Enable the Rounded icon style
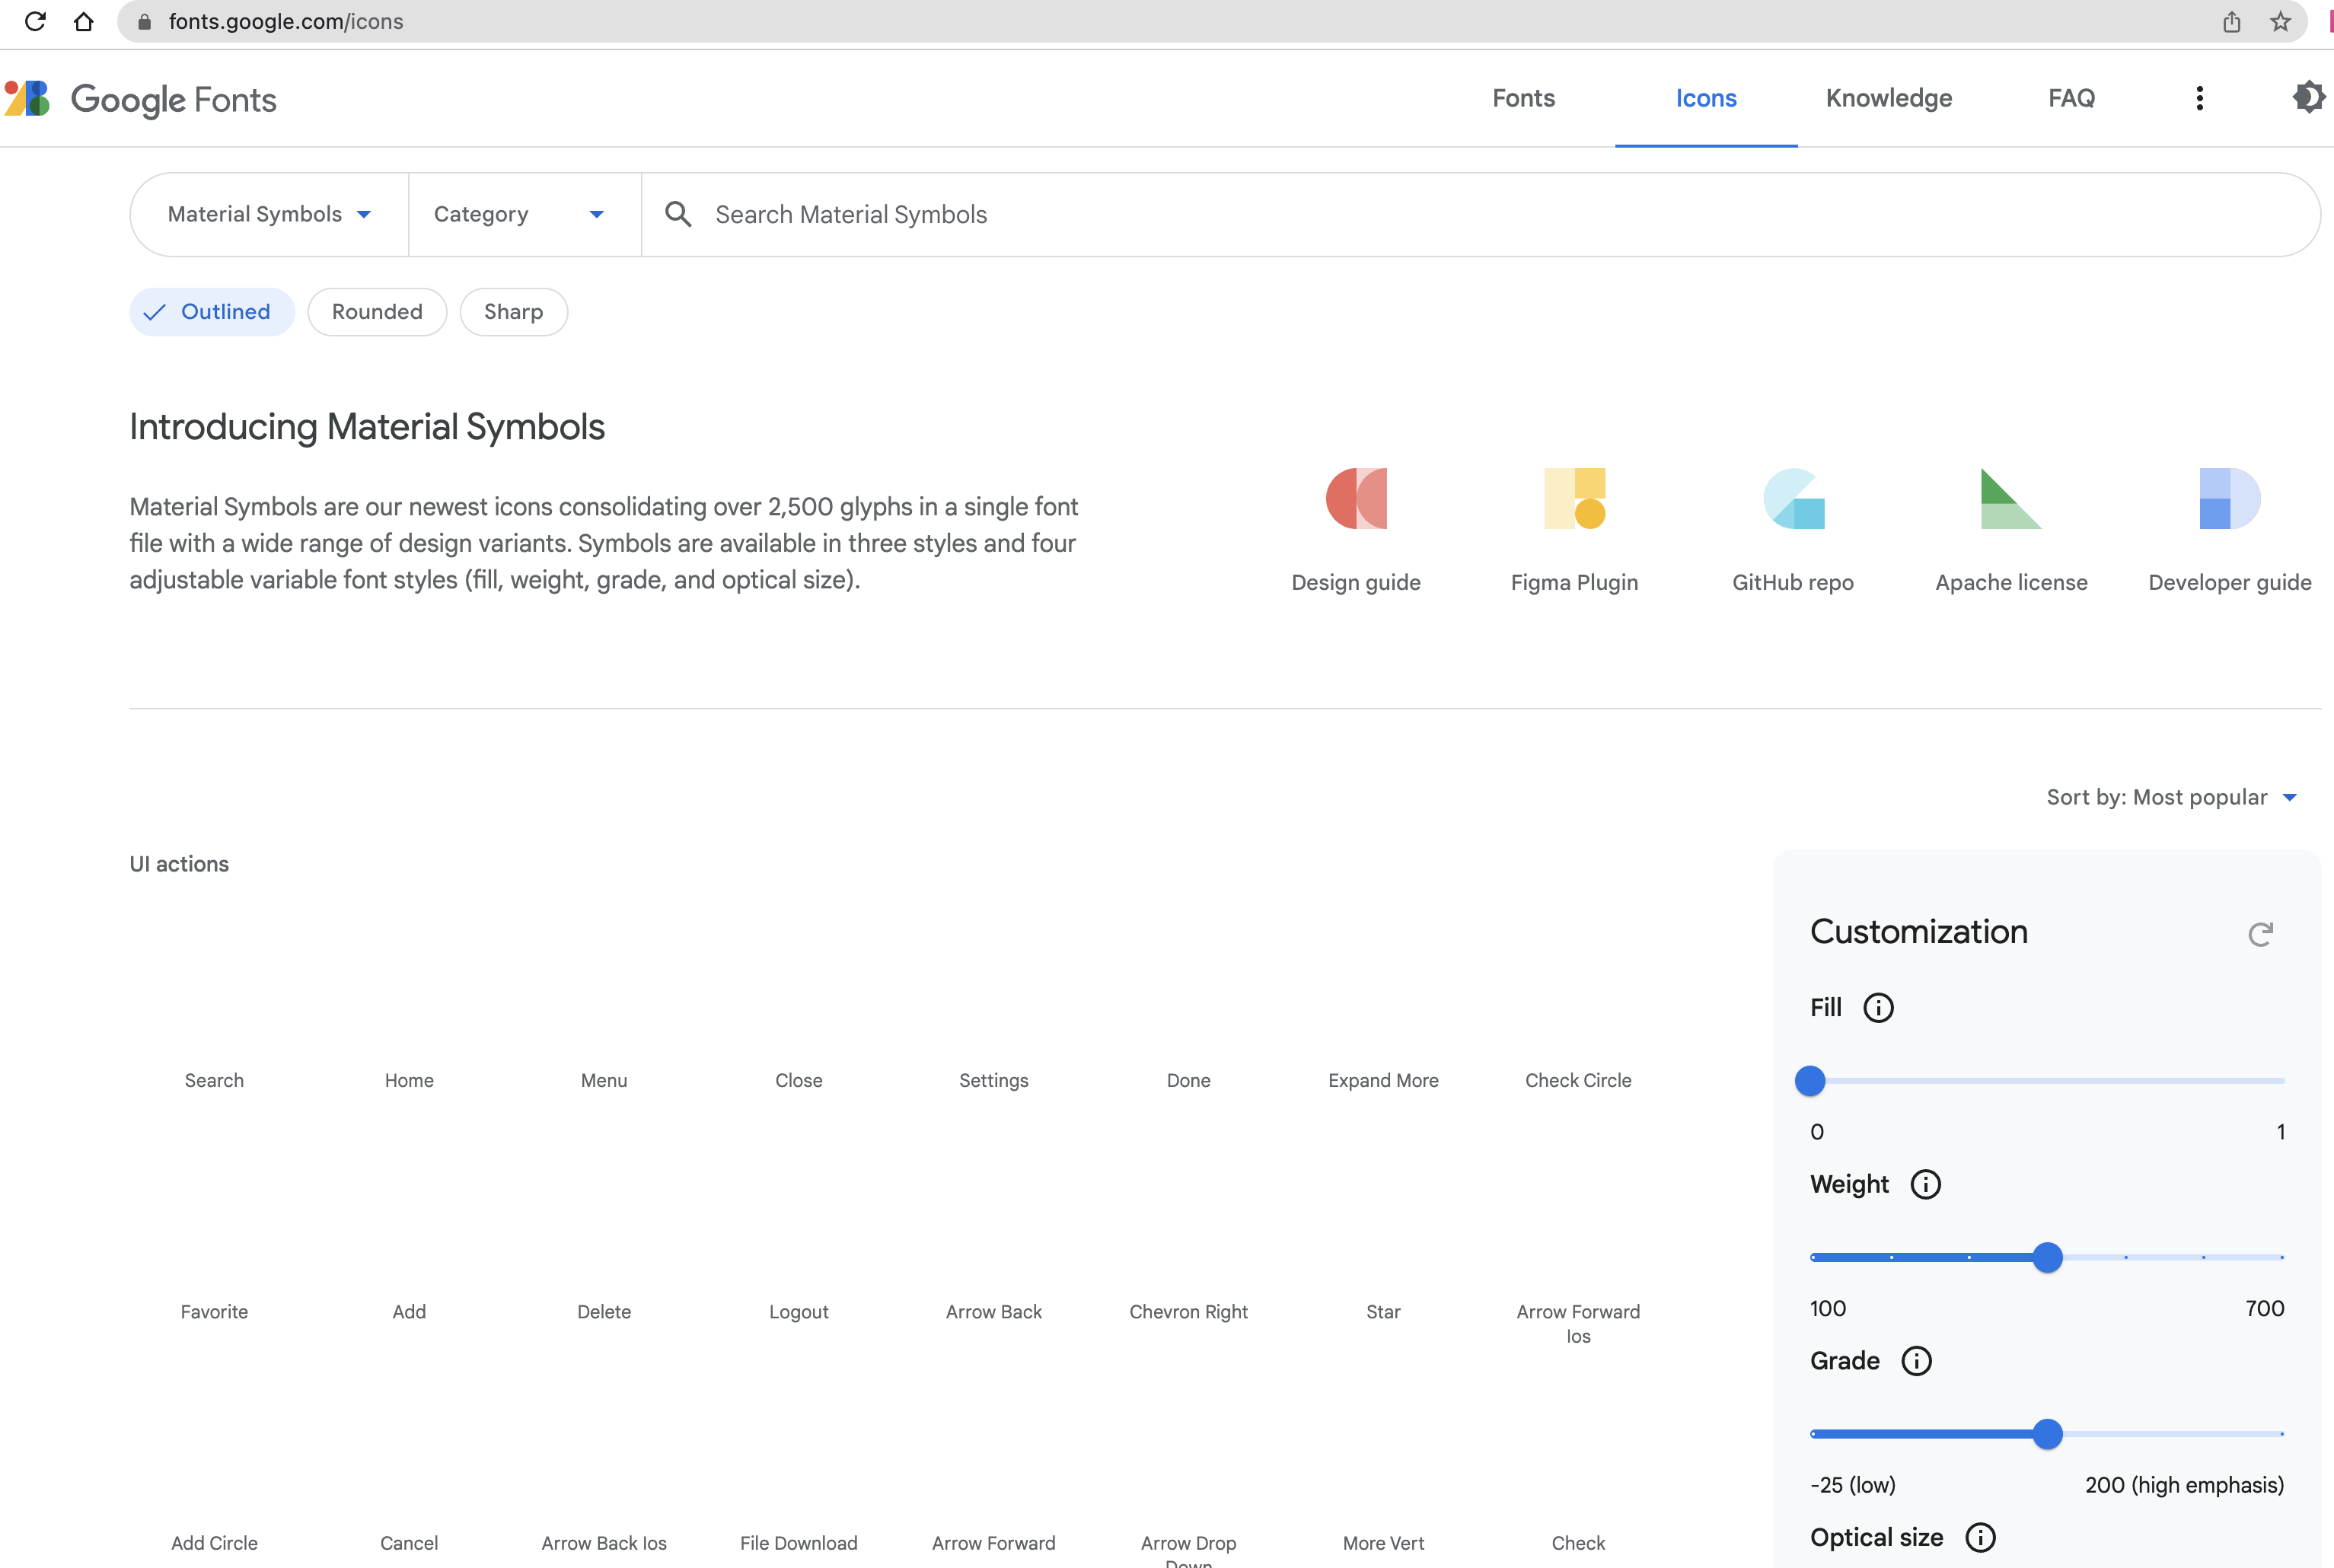 (x=377, y=312)
